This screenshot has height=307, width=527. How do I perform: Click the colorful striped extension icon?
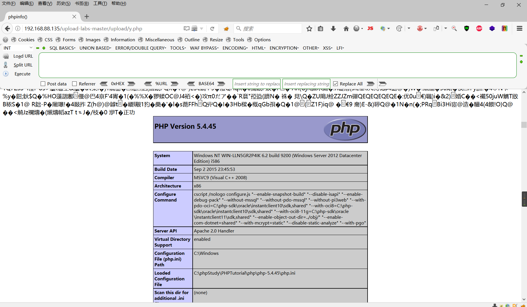coord(505,28)
